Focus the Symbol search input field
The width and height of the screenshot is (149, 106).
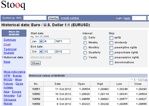coord(35,18)
